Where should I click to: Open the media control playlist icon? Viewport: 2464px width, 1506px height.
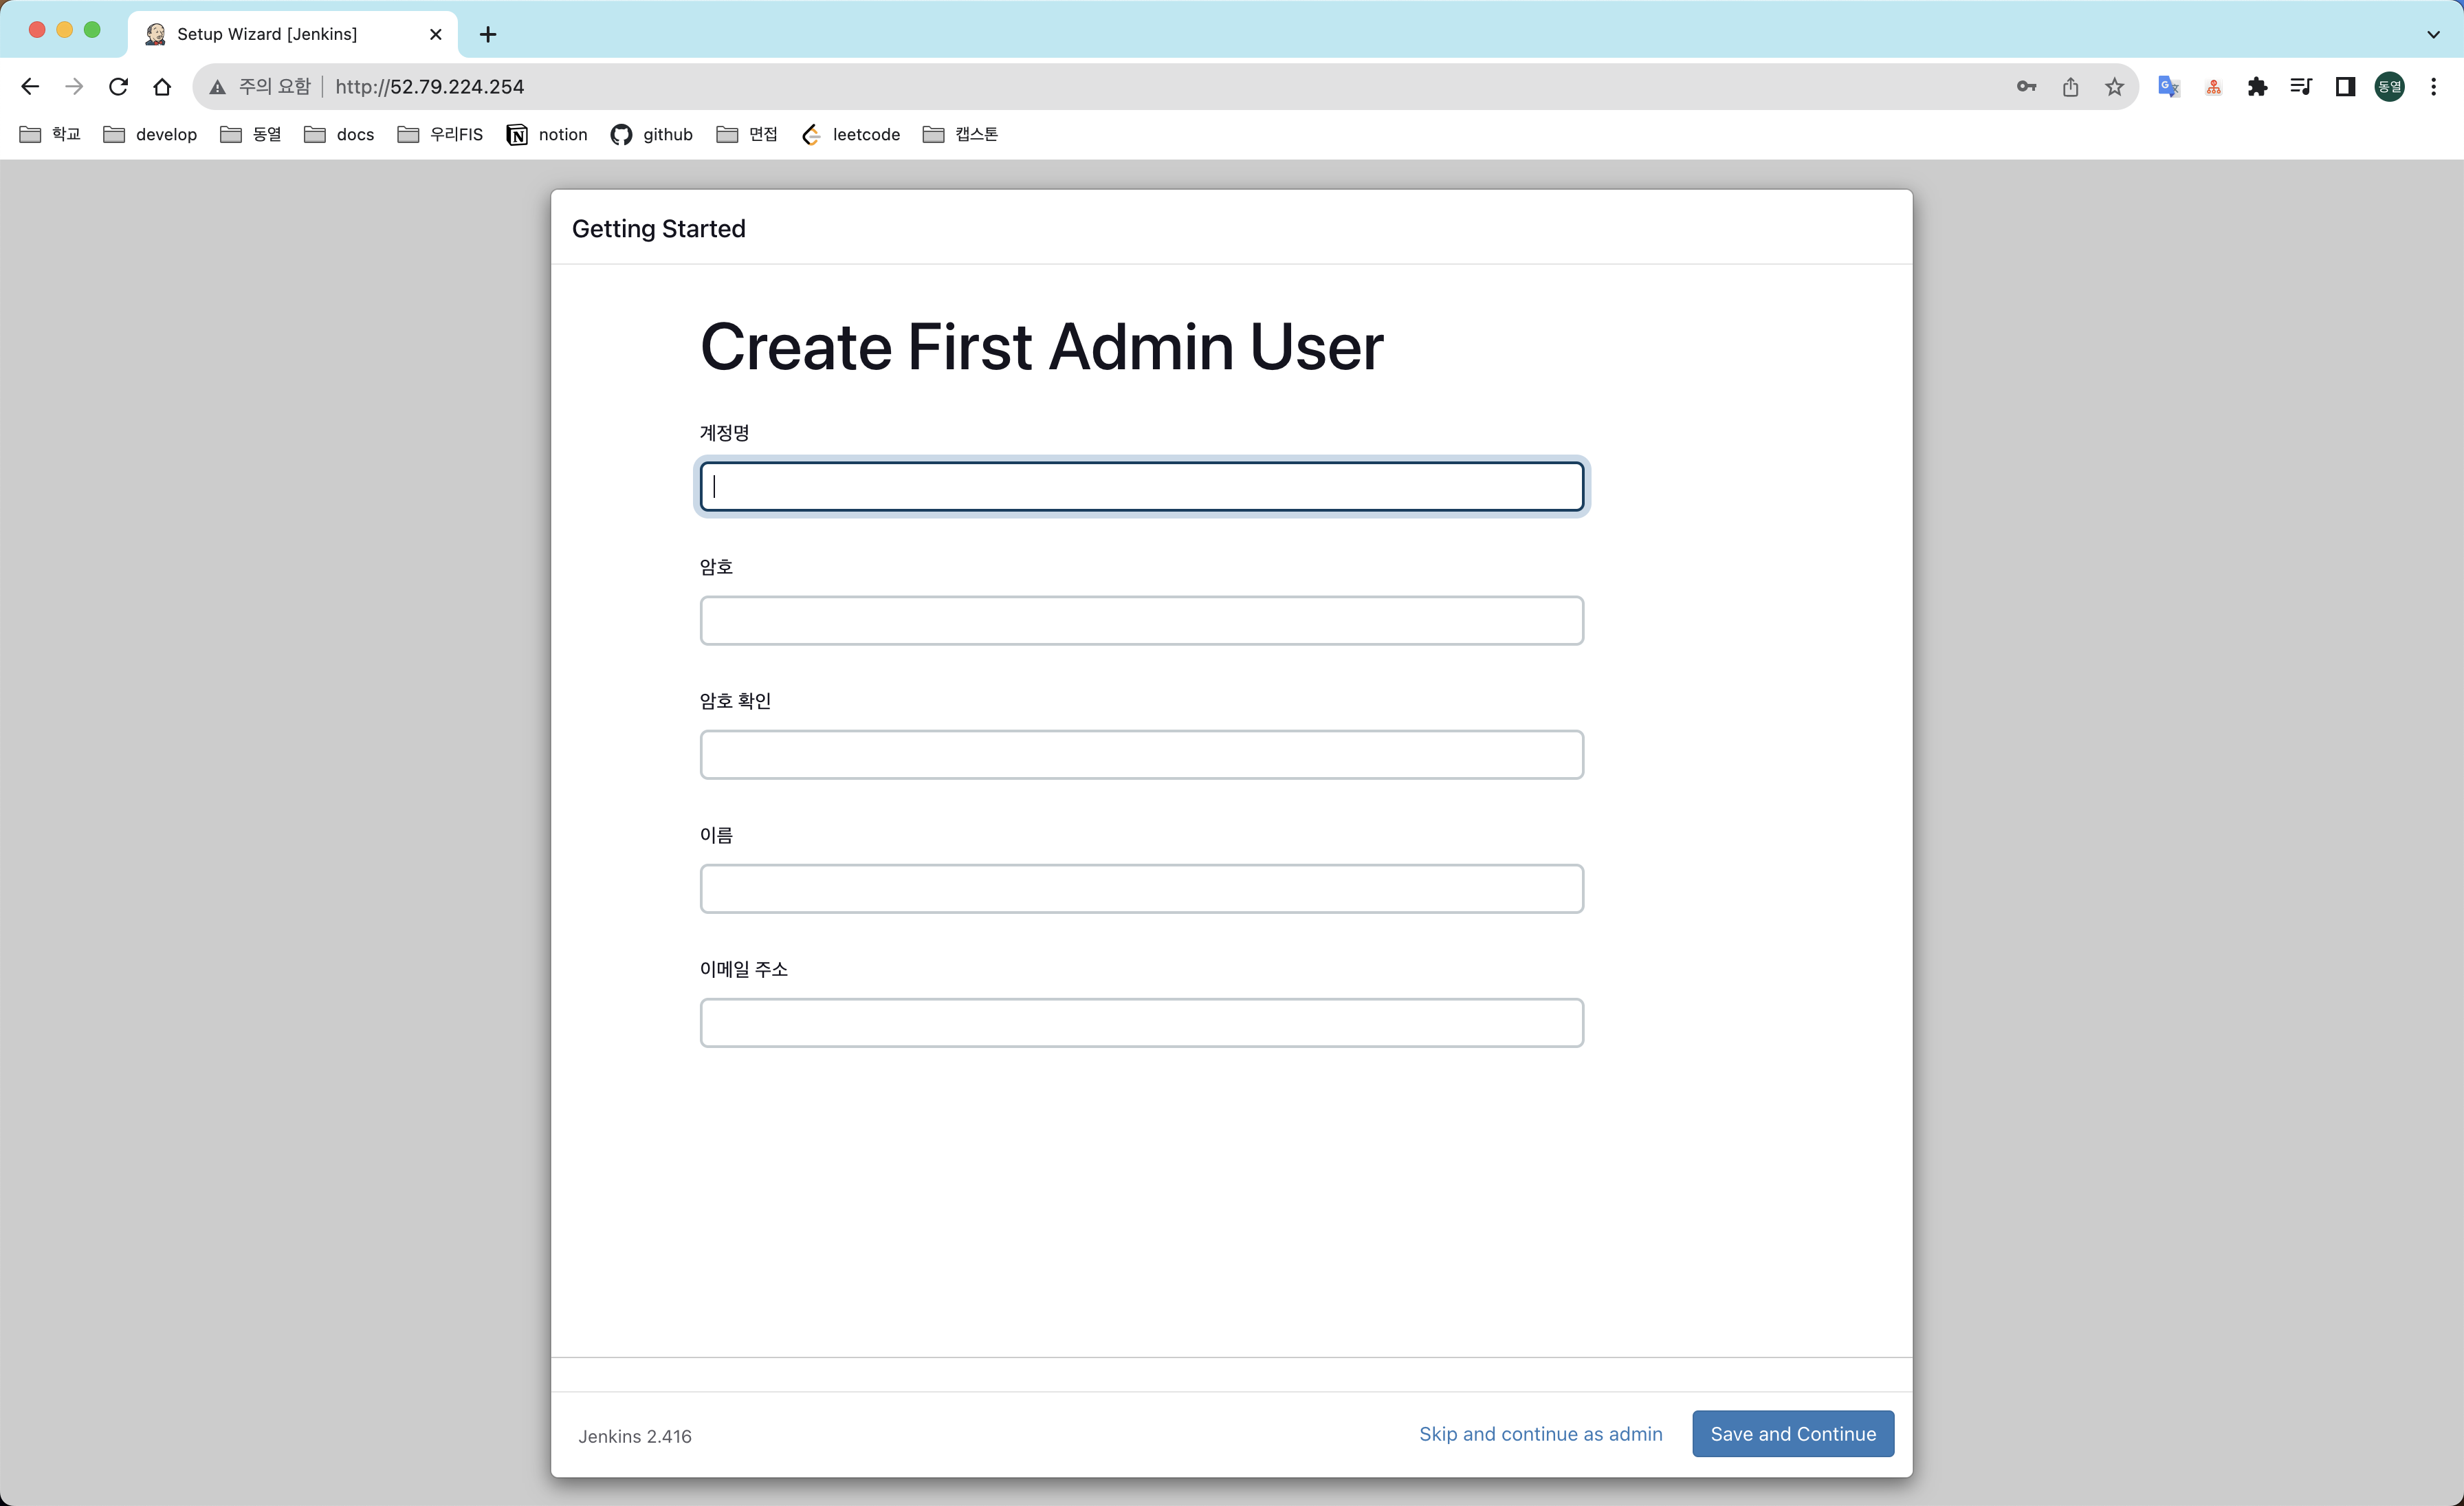click(x=2301, y=87)
